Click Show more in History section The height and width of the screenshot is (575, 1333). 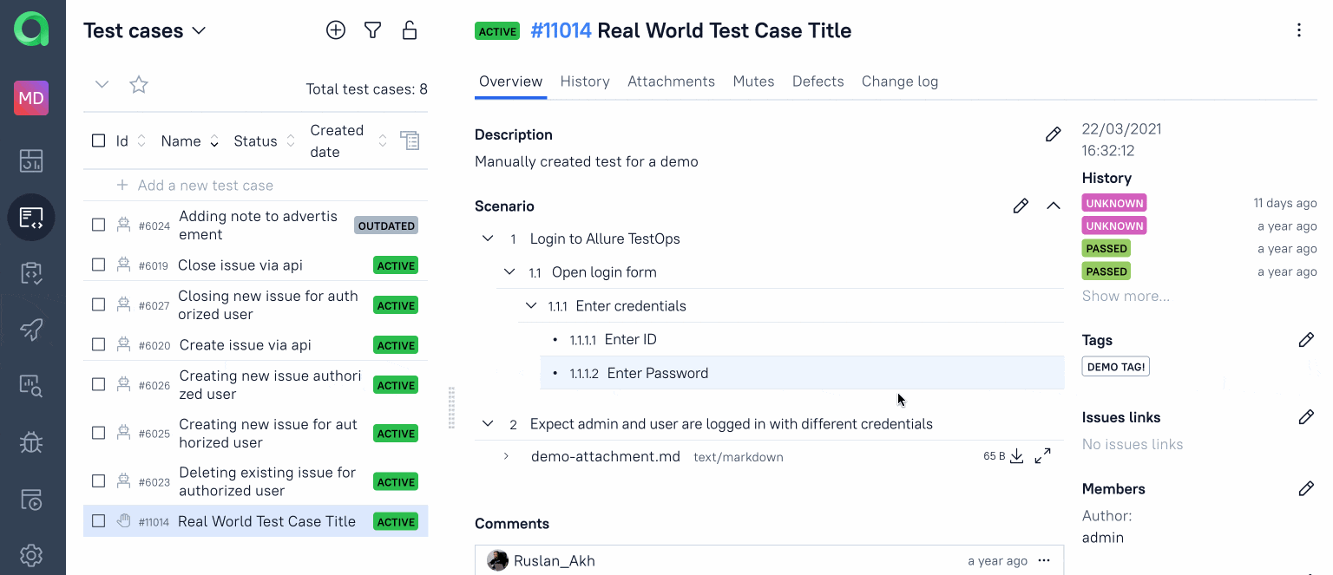(1126, 296)
